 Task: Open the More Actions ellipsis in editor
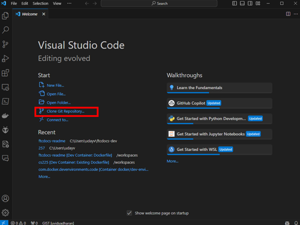[x=295, y=14]
